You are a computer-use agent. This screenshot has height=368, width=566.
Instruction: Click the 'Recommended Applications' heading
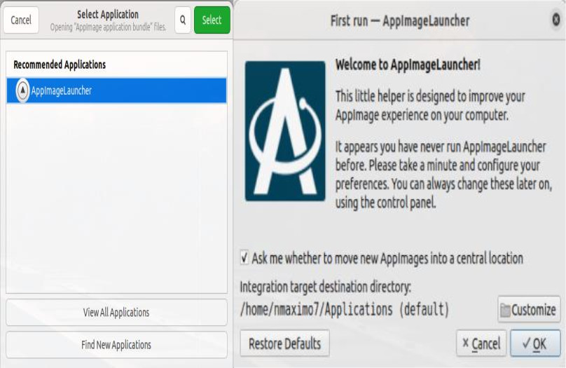(60, 64)
